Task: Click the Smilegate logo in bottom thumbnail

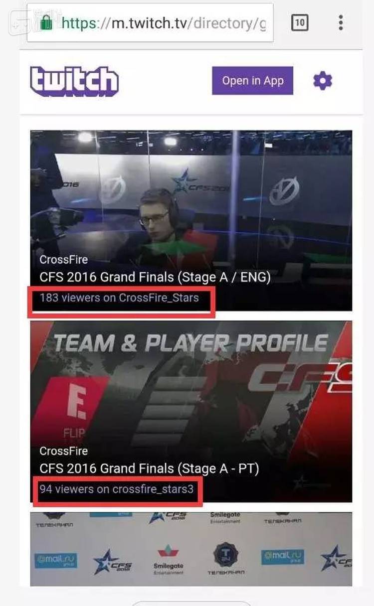Action: (x=168, y=559)
